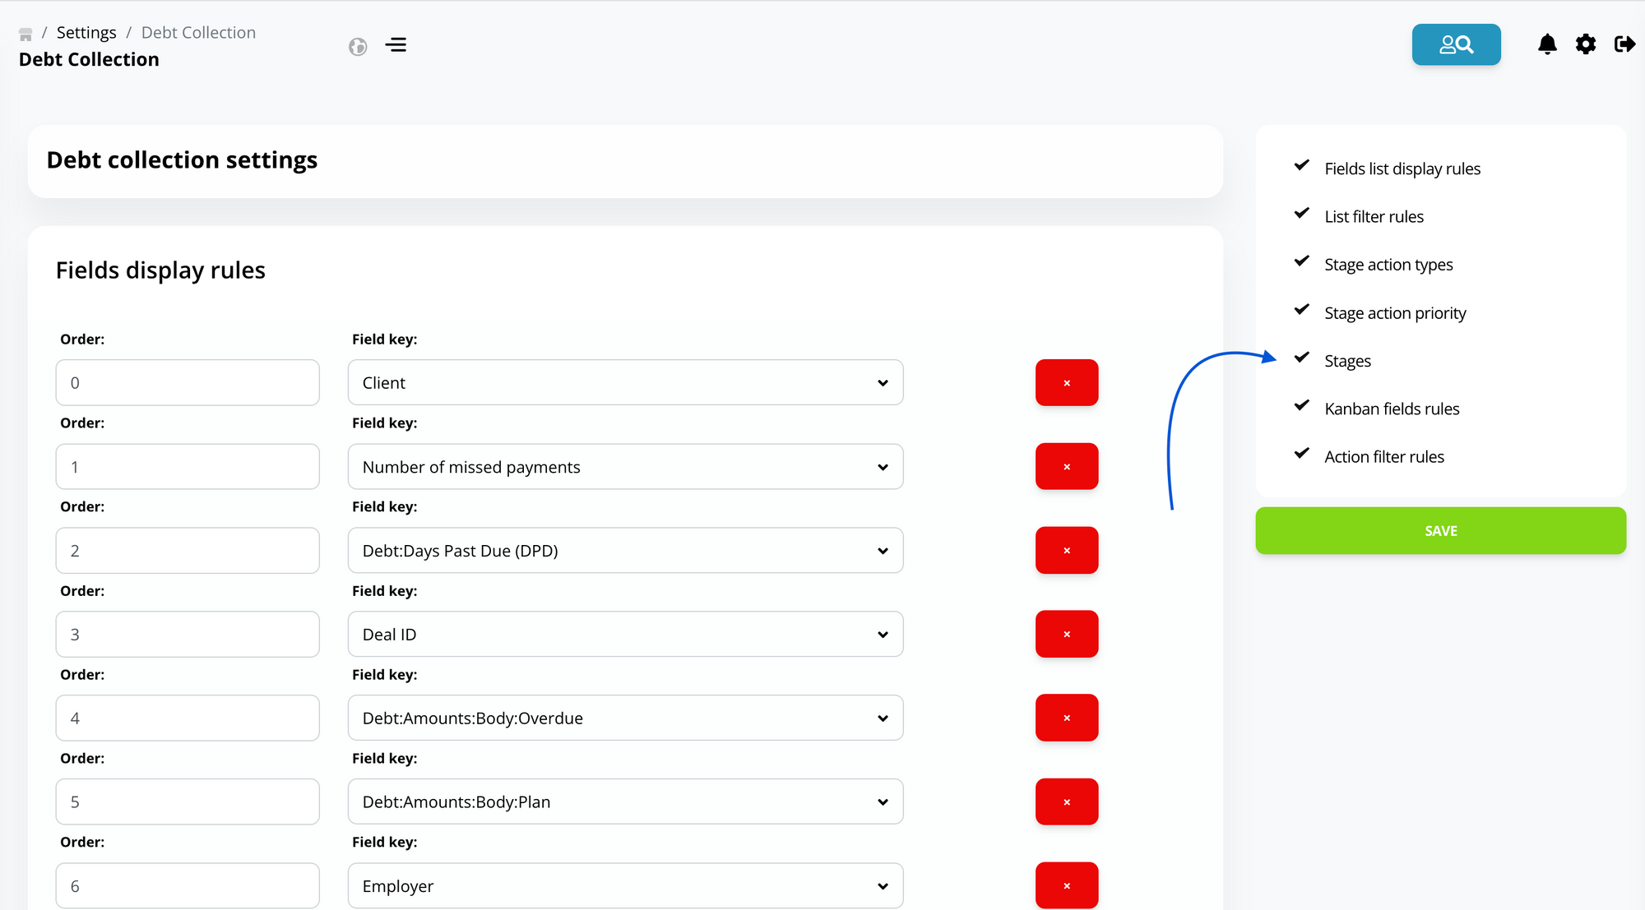Click the Settings breadcrumb link

[86, 33]
